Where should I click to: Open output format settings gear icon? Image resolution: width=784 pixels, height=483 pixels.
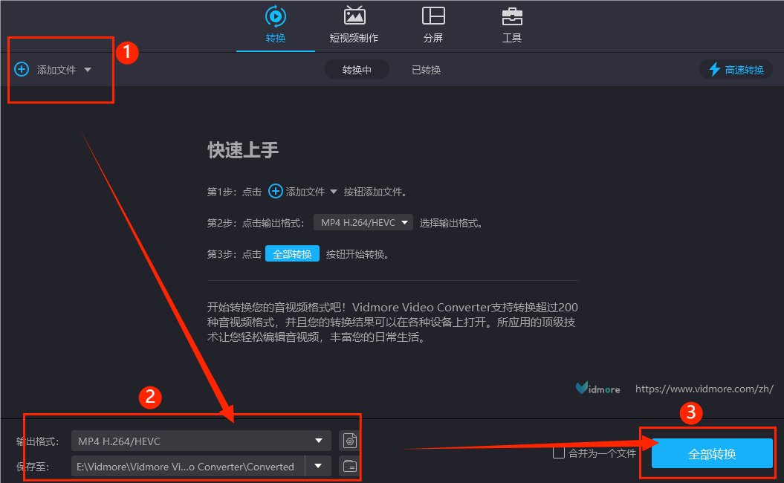click(x=349, y=441)
